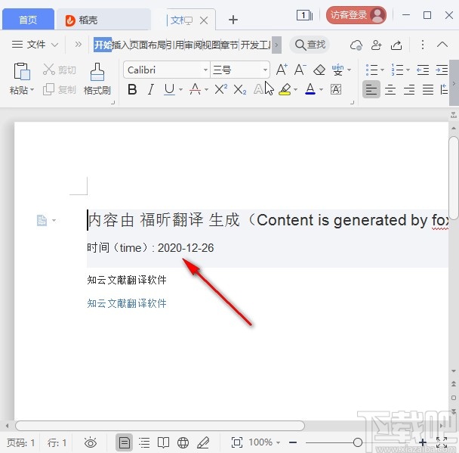Align text right
Image resolution: width=459 pixels, height=453 pixels.
[409, 89]
